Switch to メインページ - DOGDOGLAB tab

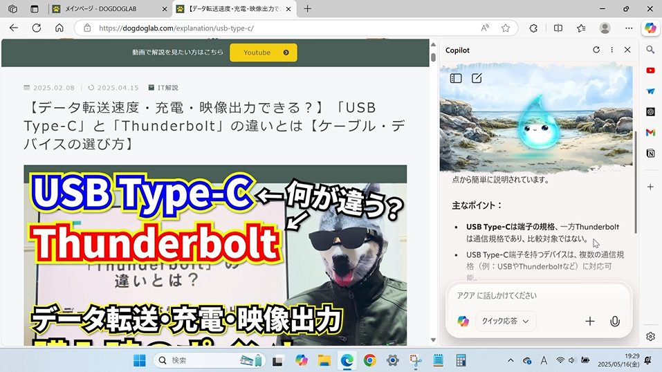111,9
